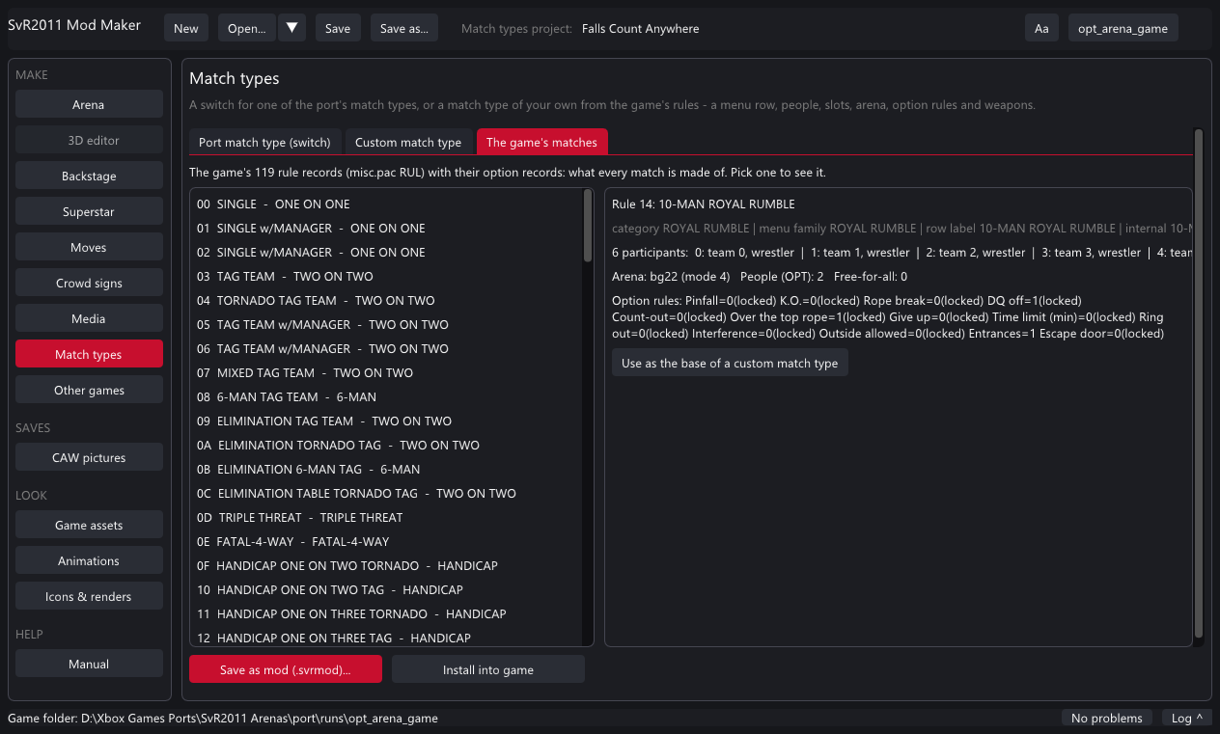Click the Save as... button

click(404, 28)
